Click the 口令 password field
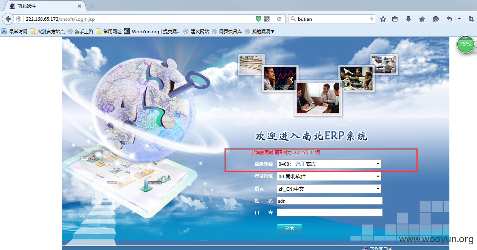Screen dimensions: 477x250 point(330,213)
